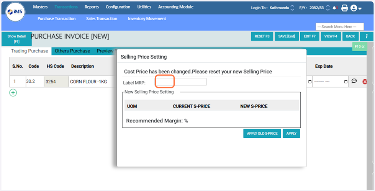Image resolution: width=375 pixels, height=191 pixels.
Task: Collapse the F10 side panel
Action: click(359, 47)
